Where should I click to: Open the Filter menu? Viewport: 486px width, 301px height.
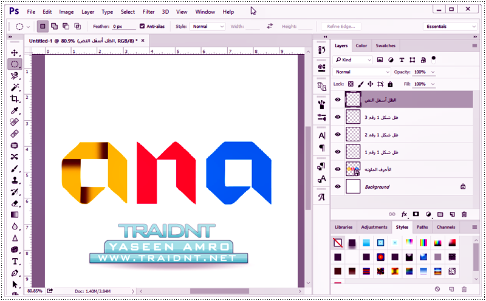click(x=148, y=12)
